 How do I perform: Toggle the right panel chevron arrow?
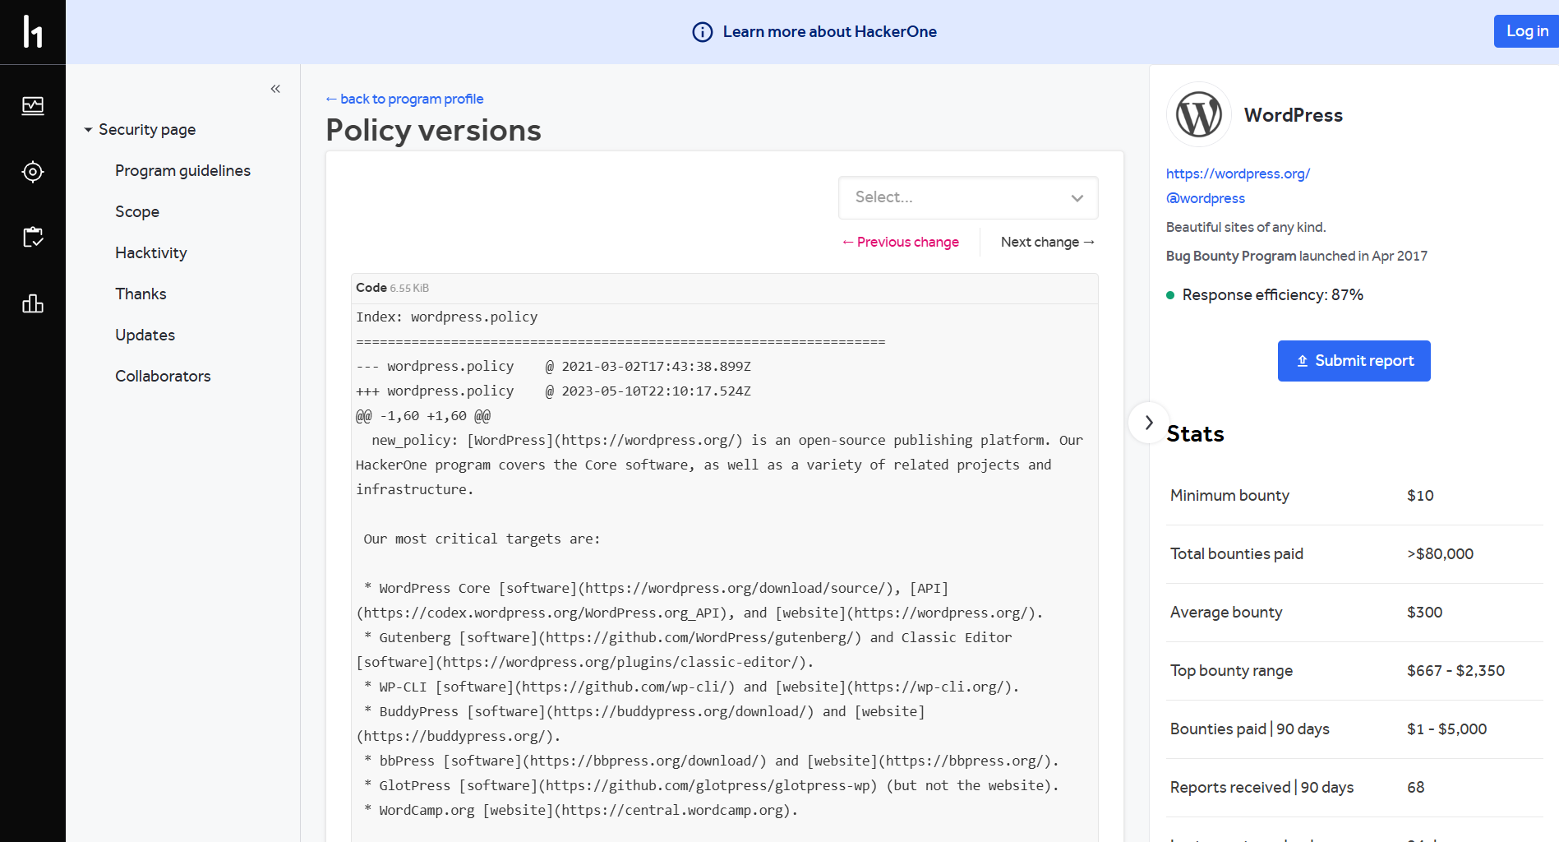1149,423
